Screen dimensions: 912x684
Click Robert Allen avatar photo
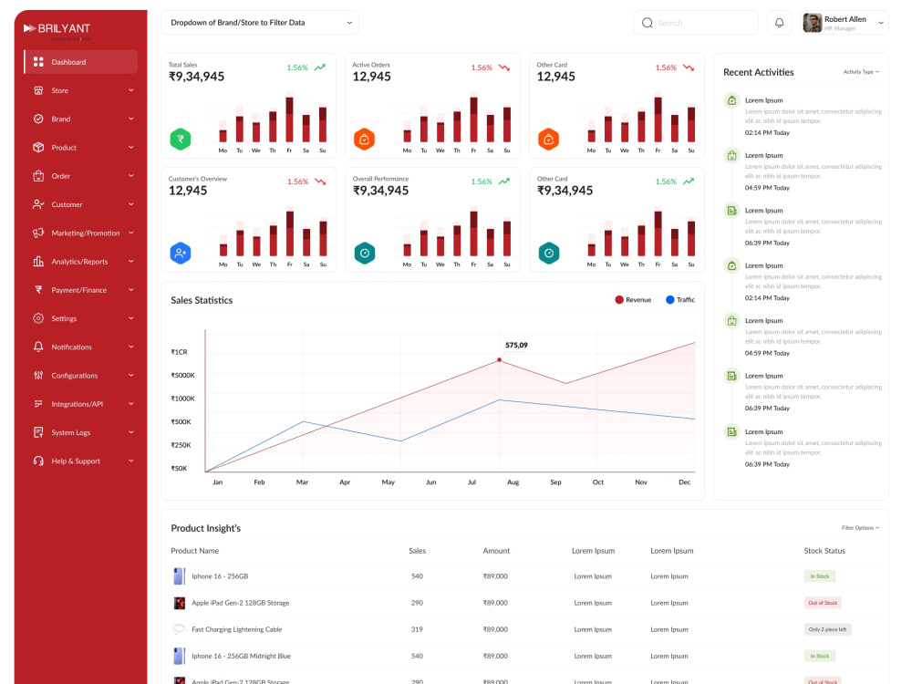[x=812, y=23]
